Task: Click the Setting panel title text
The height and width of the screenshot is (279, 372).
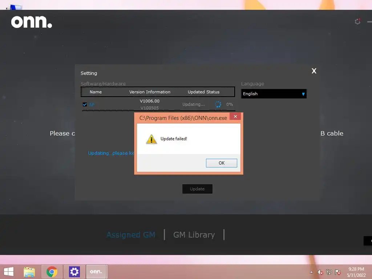Action: coord(89,73)
